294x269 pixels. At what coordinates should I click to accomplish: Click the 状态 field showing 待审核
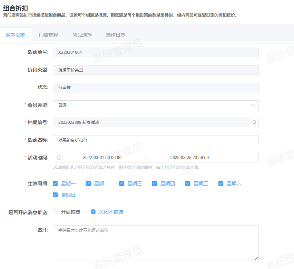click(156, 88)
